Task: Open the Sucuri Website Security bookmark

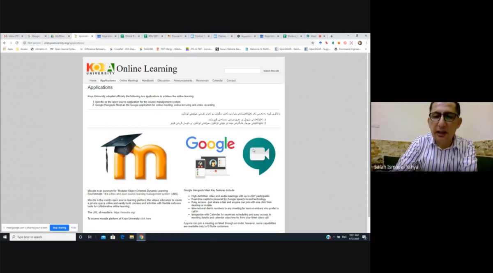Action: coord(228,49)
